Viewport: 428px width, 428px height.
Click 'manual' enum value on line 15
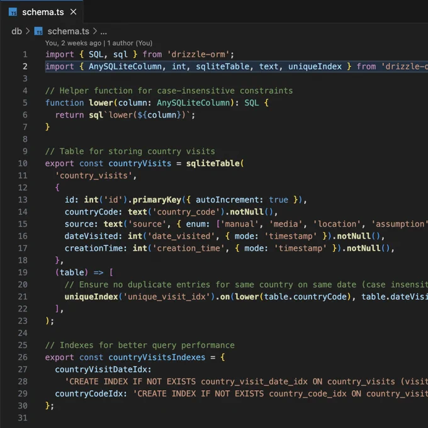pyautogui.click(x=239, y=224)
